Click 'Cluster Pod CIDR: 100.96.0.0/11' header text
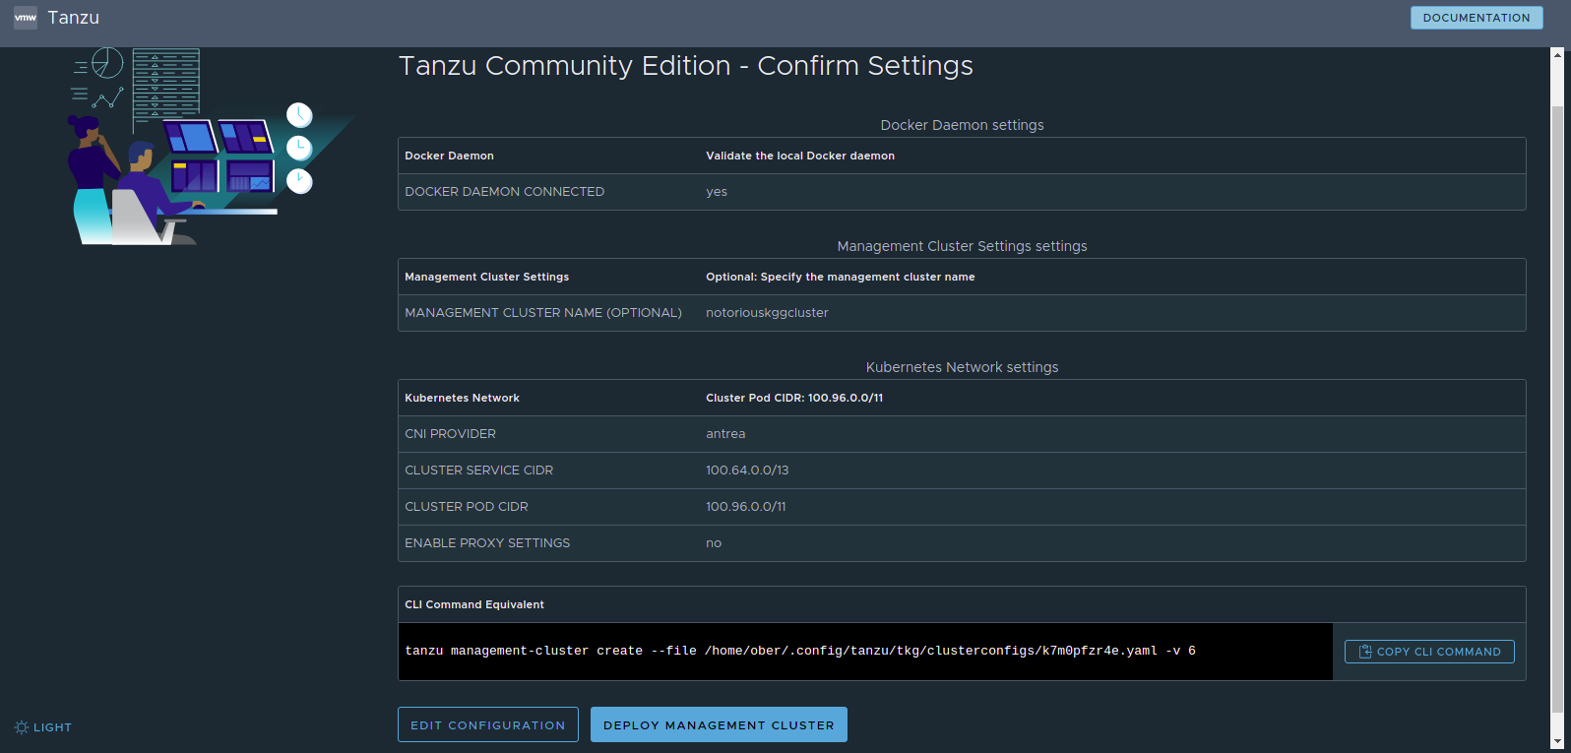This screenshot has width=1571, height=753. tap(794, 398)
